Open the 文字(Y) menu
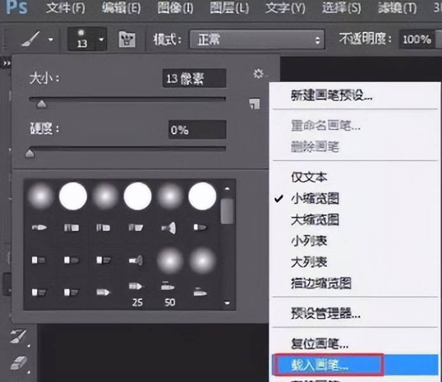442x382 pixels. pos(286,8)
